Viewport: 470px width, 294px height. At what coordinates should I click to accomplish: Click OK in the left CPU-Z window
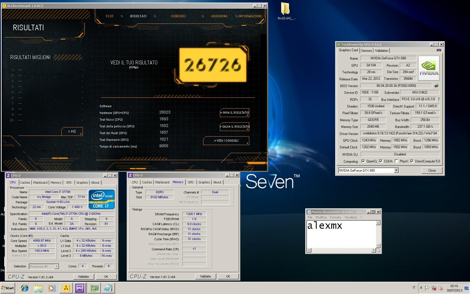tap(106, 276)
